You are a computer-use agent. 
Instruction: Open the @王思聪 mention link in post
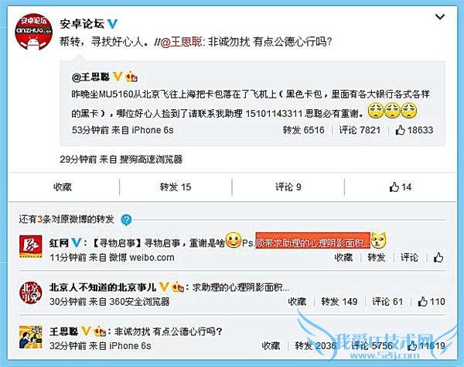click(181, 42)
